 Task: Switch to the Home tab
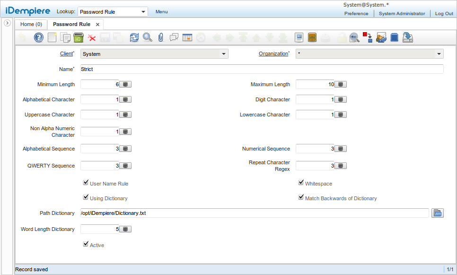[x=30, y=24]
